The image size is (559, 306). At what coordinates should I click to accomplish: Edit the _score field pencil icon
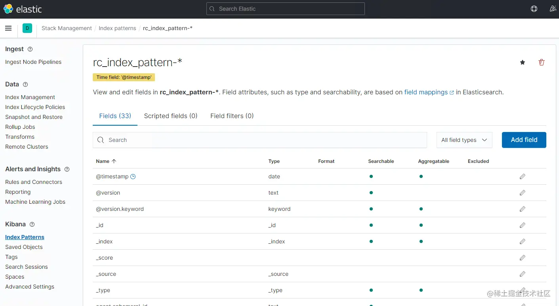tap(523, 258)
